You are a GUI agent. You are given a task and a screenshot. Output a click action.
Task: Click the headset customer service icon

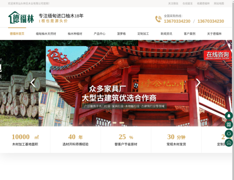[229, 134]
